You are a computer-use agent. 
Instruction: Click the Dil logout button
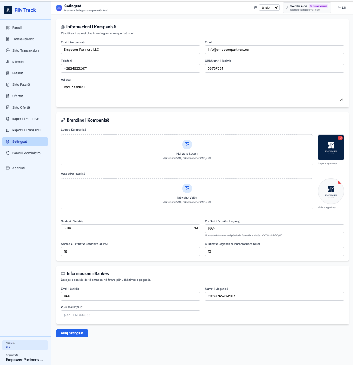tap(342, 7)
